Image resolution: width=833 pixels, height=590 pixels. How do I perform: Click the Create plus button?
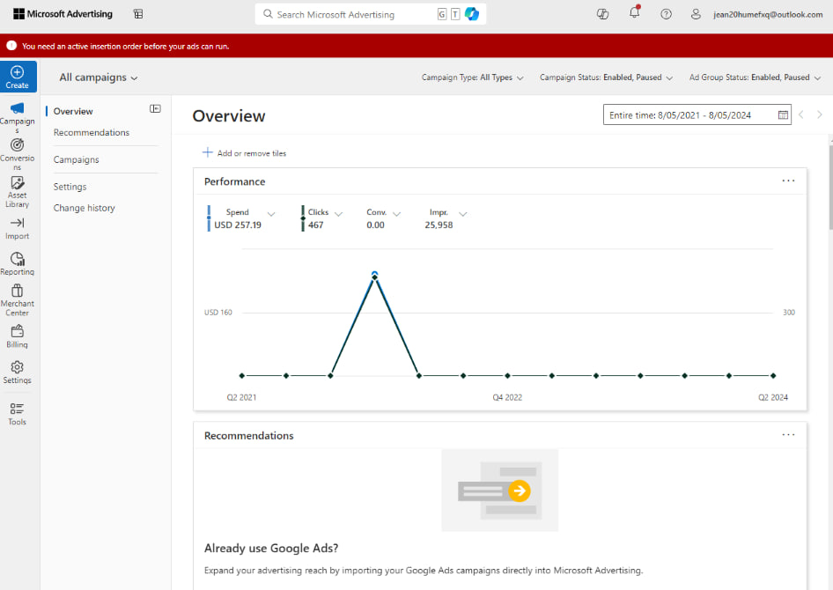click(18, 77)
